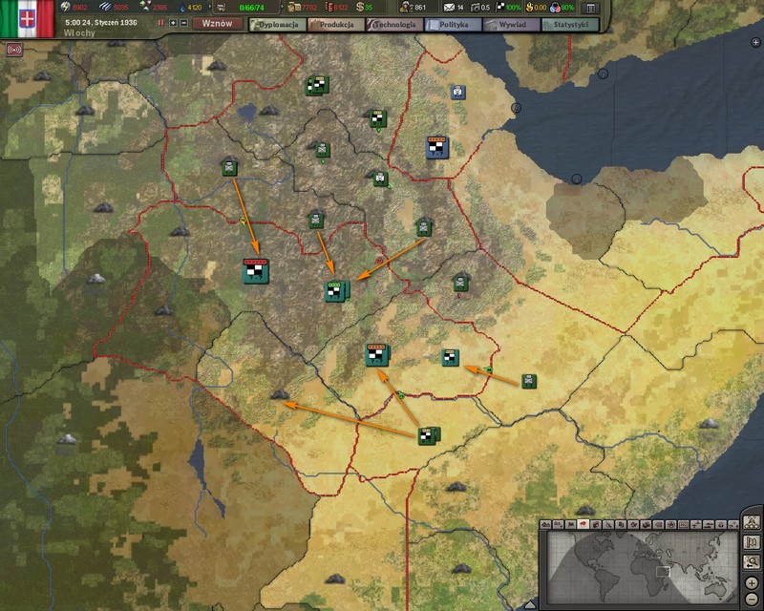764x611 pixels.
Task: Click the metal resource icon beside 5035
Action: pos(105,7)
